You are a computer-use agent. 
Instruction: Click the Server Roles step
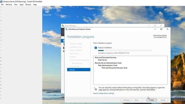tap(74, 53)
